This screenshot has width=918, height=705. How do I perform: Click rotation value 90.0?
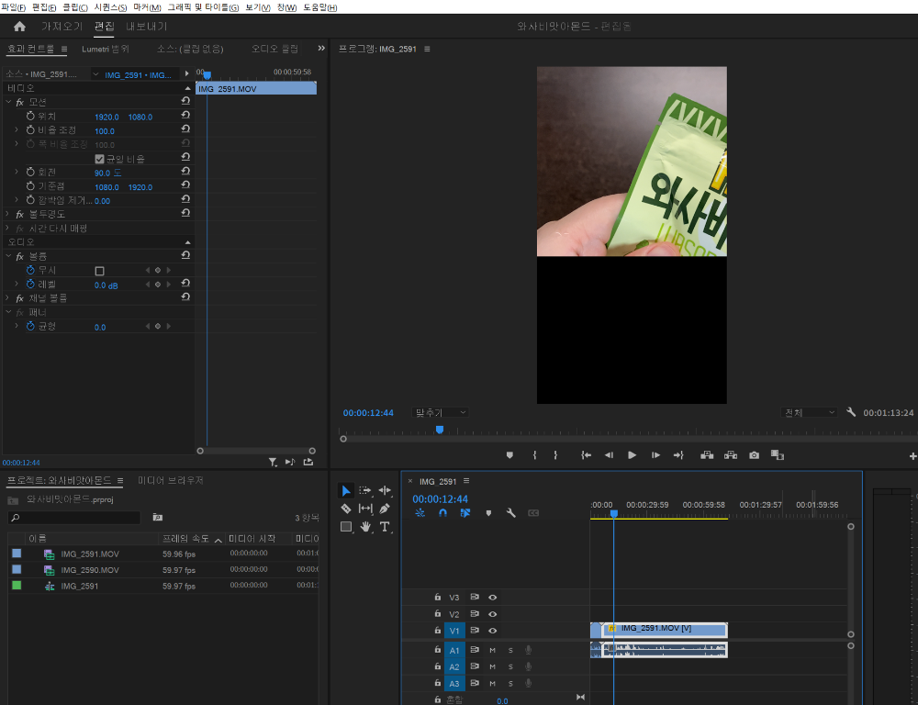pos(103,173)
